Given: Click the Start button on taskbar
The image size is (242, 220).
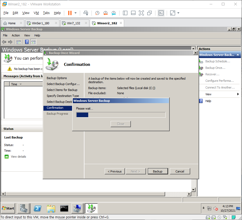Looking at the screenshot, I should pyautogui.click(x=8, y=208).
